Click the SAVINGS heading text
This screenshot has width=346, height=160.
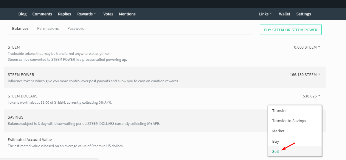point(15,117)
